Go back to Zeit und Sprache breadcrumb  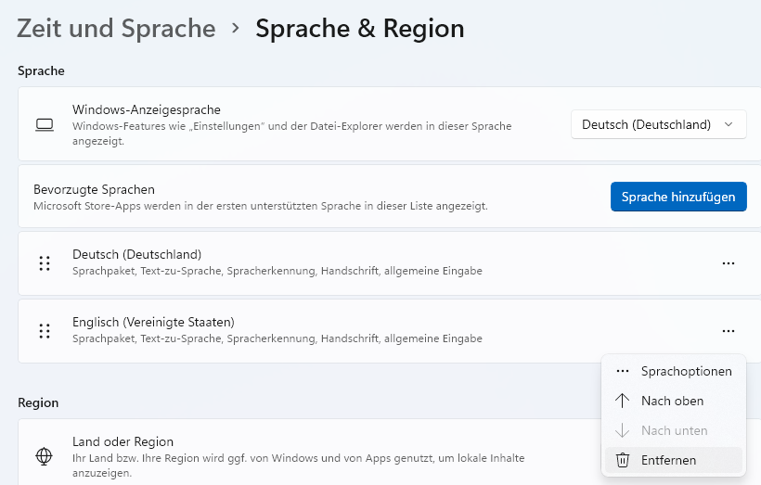(x=116, y=29)
